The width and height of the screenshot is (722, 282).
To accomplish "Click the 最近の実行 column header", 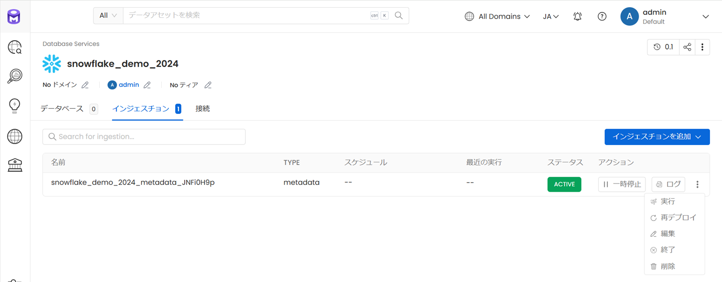I will pos(484,163).
